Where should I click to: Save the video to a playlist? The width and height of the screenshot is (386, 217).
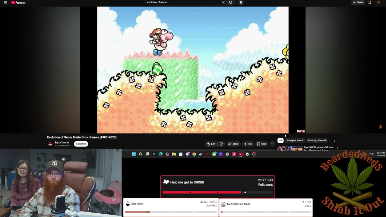coord(261,144)
